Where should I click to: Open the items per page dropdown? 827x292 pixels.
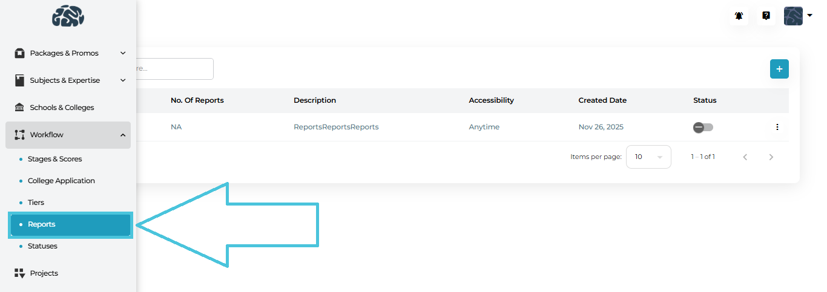pos(648,157)
